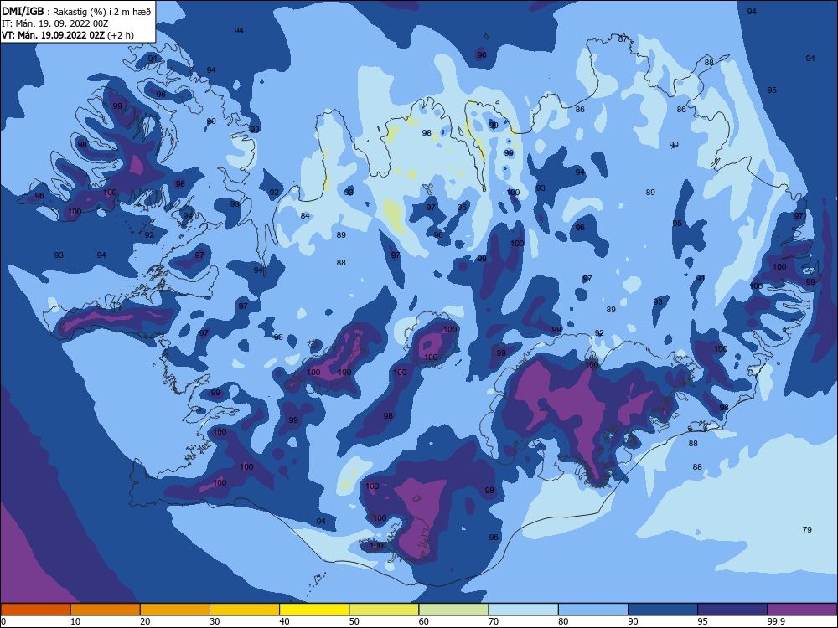Click the '84' humidity value on the map
The height and width of the screenshot is (628, 838).
point(305,216)
